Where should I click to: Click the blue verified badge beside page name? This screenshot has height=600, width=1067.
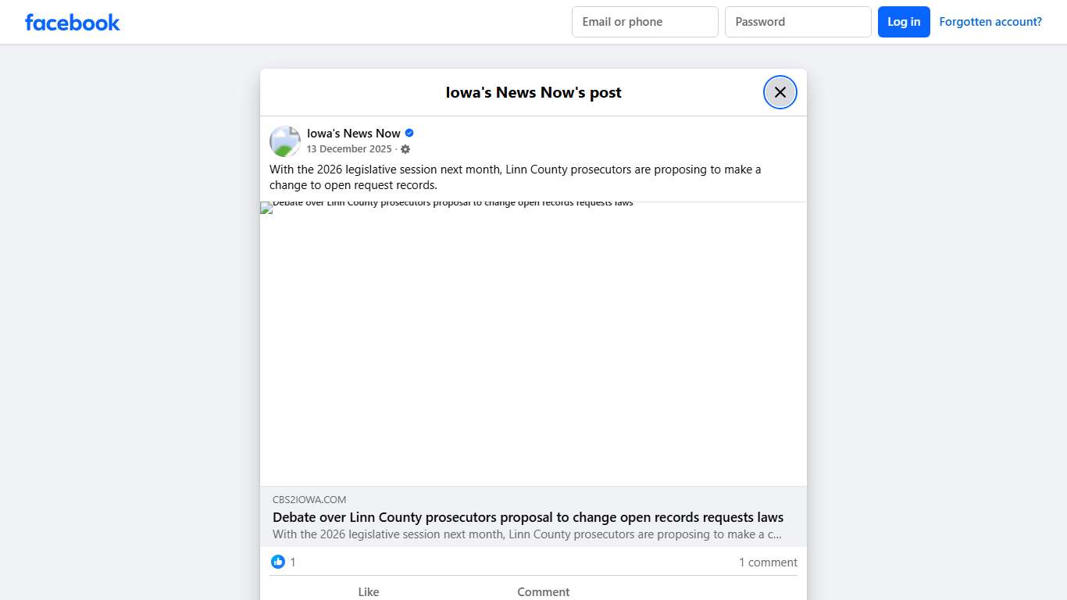(x=409, y=133)
